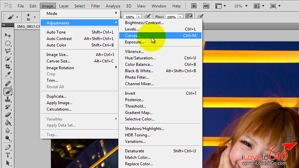Viewport: 299px width, 168px height.
Task: Choose Black & White... adjustment
Action: point(160,71)
